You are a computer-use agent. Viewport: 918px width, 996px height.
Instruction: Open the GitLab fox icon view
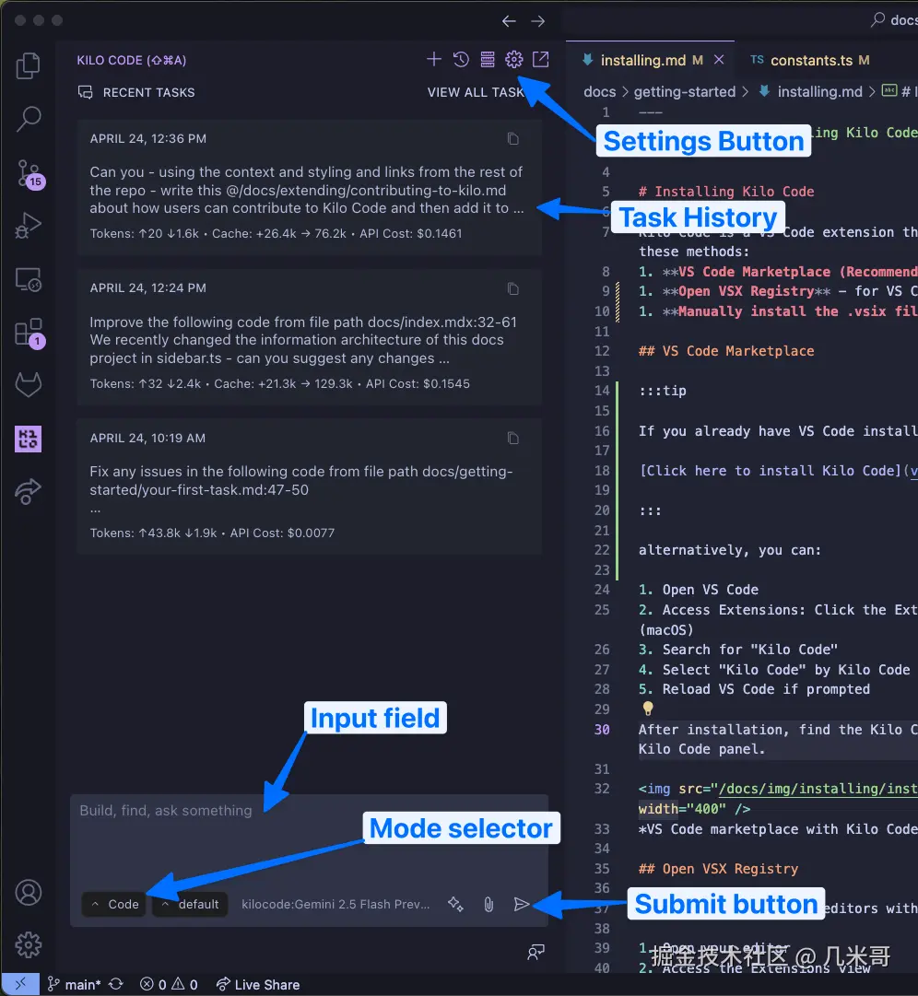pos(28,385)
